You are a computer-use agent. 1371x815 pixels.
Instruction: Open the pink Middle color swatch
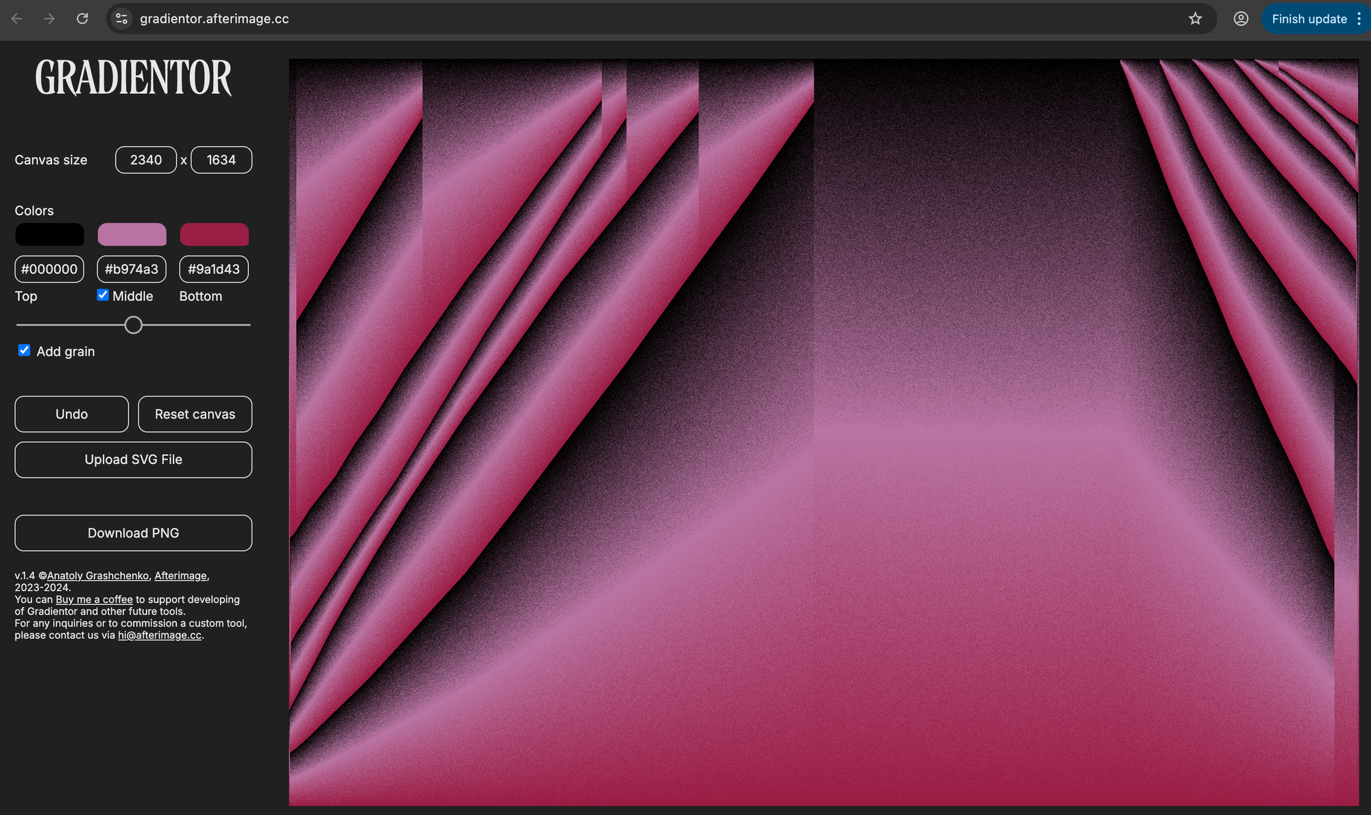(x=132, y=234)
